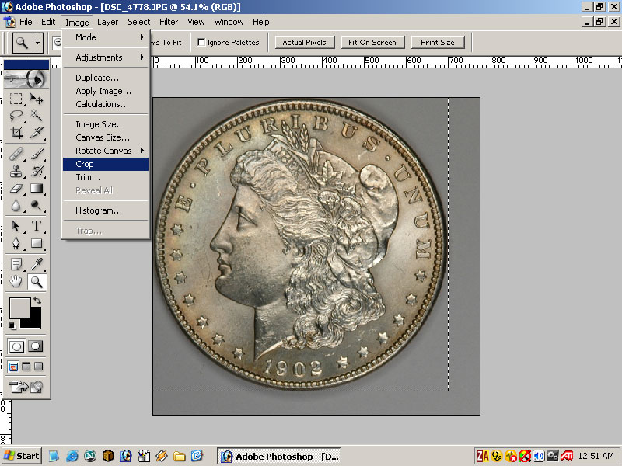The width and height of the screenshot is (622, 466).
Task: Choose the Eyedropper tool
Action: pos(36,264)
